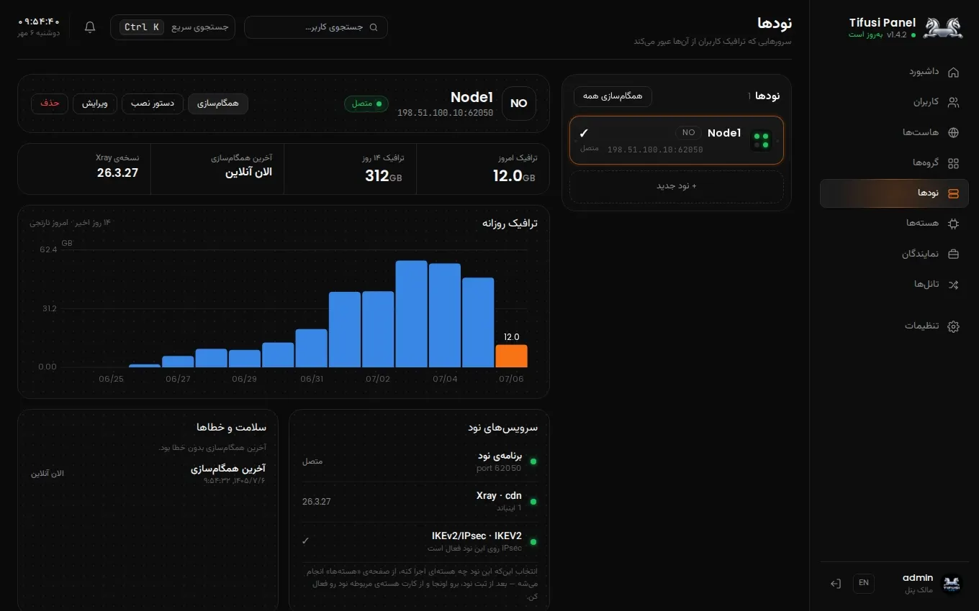Click the orange 12.0 bar in the traffic chart

(x=511, y=356)
